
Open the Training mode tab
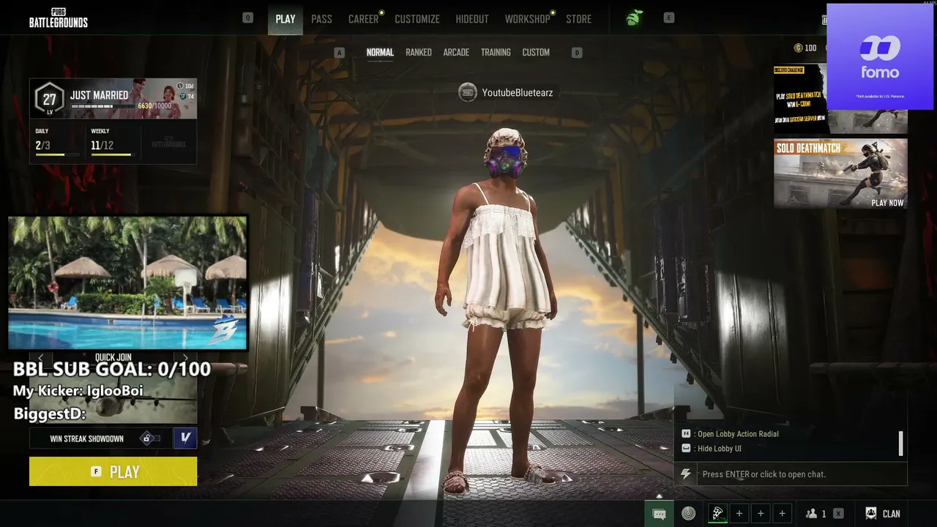(x=496, y=53)
